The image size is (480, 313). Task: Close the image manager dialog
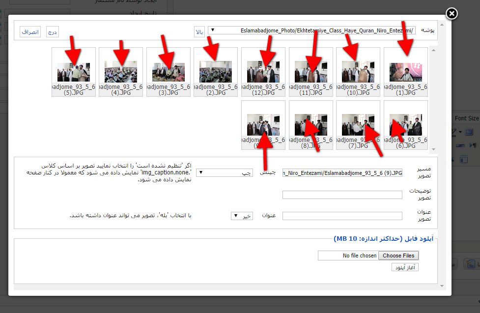click(452, 13)
